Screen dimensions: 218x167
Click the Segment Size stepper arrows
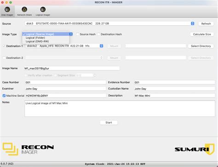pyautogui.click(x=95, y=75)
